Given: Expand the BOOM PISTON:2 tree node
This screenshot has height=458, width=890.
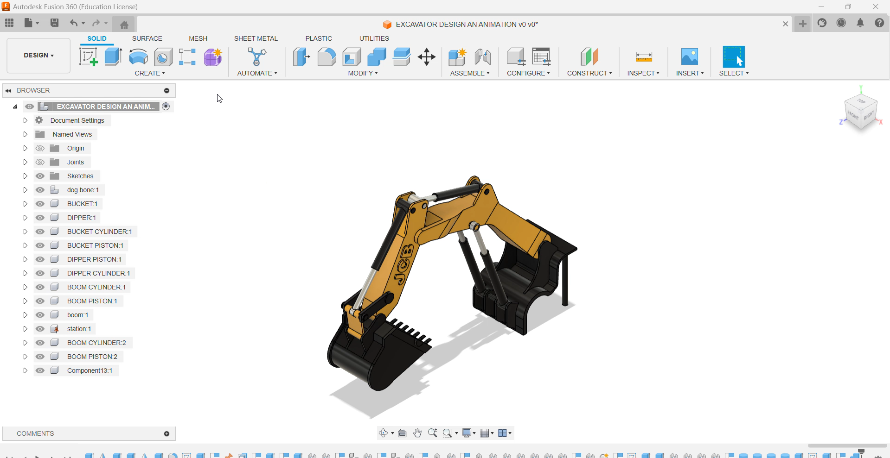Looking at the screenshot, I should [26, 357].
